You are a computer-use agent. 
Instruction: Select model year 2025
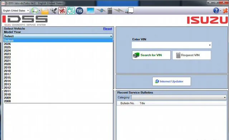tap(58, 47)
